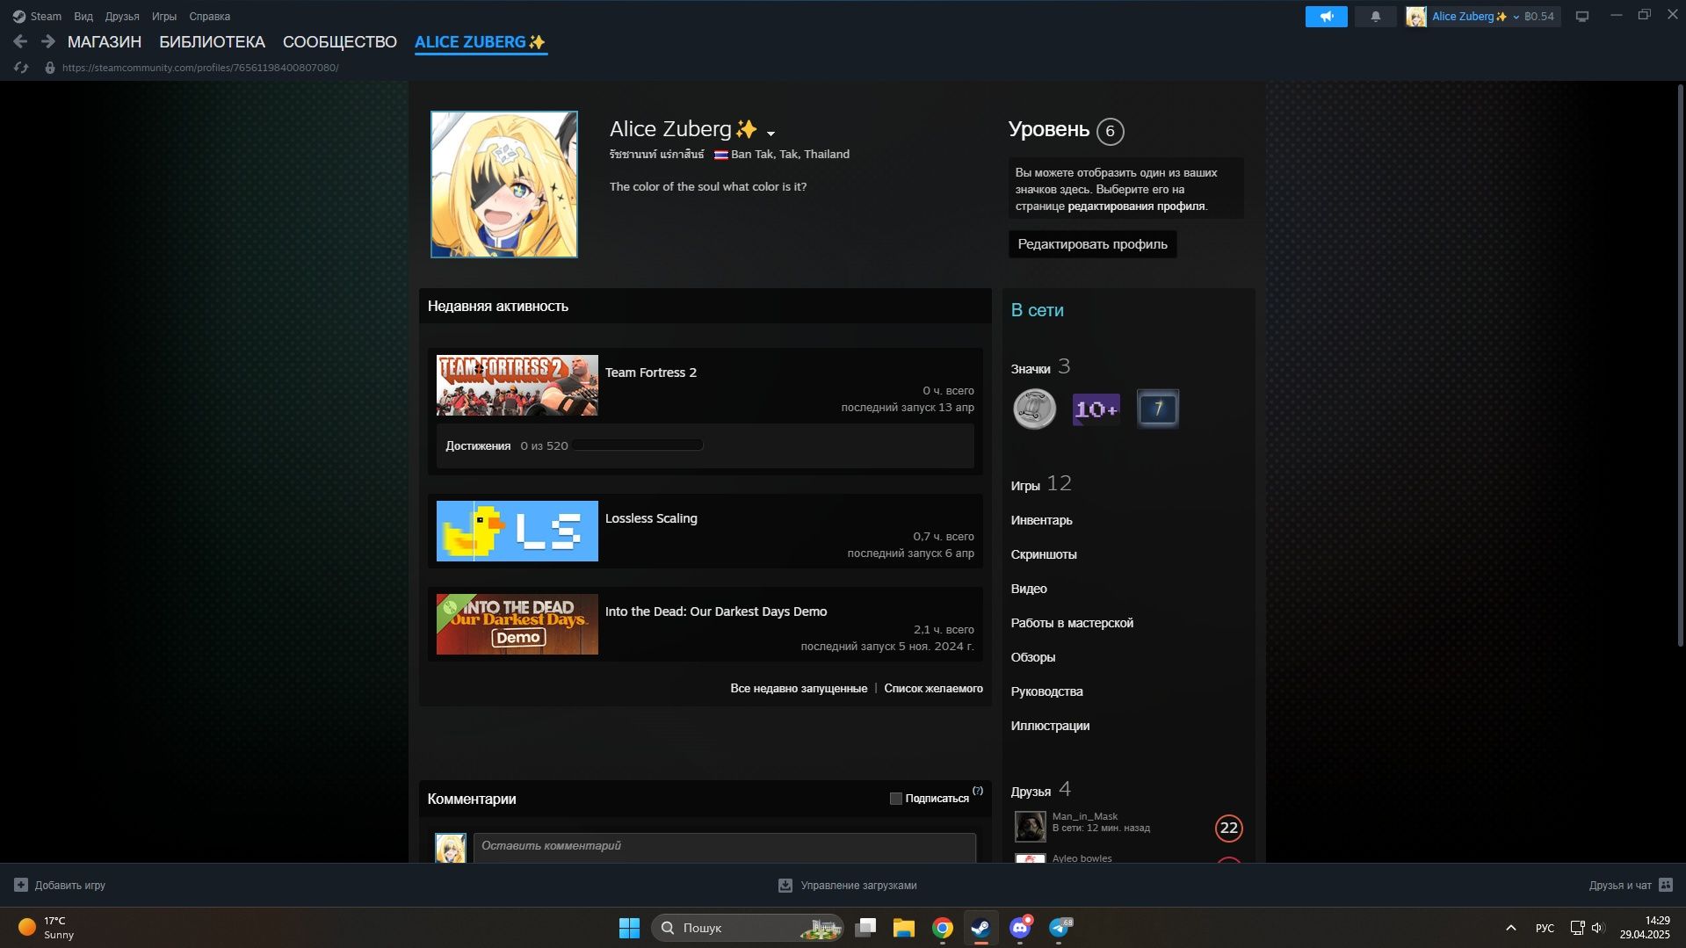Open the Руководства link
The height and width of the screenshot is (948, 1686).
[x=1046, y=692]
